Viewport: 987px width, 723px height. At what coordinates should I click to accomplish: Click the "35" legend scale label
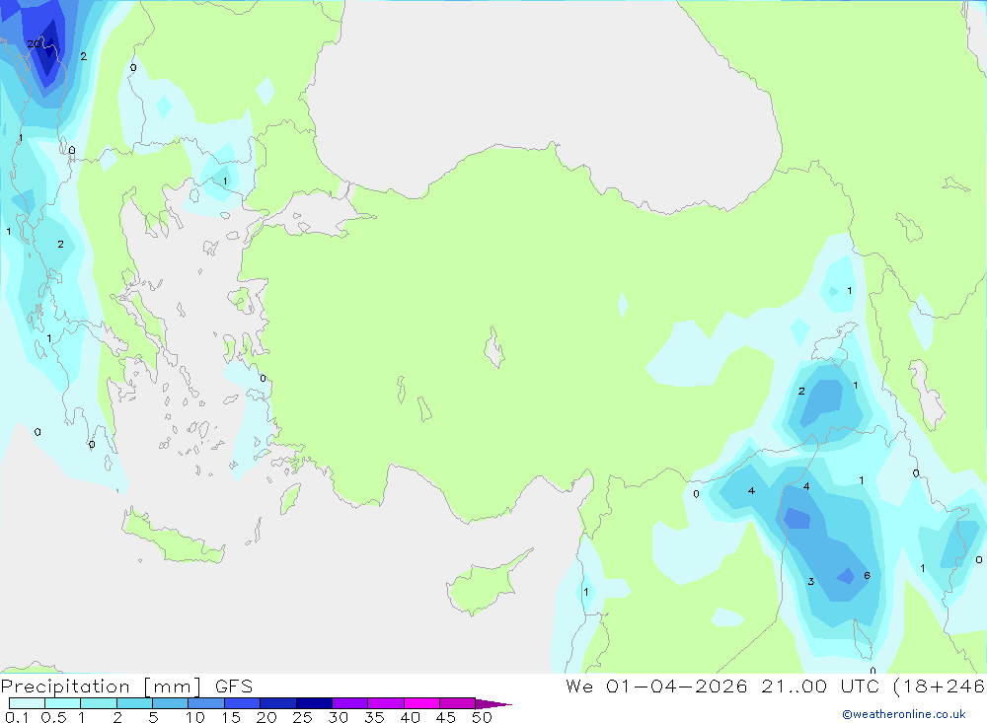[374, 717]
